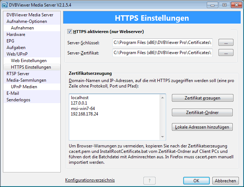Open the Konfigurationsverzeichnis link
This screenshot has height=187, width=244.
click(x=90, y=180)
